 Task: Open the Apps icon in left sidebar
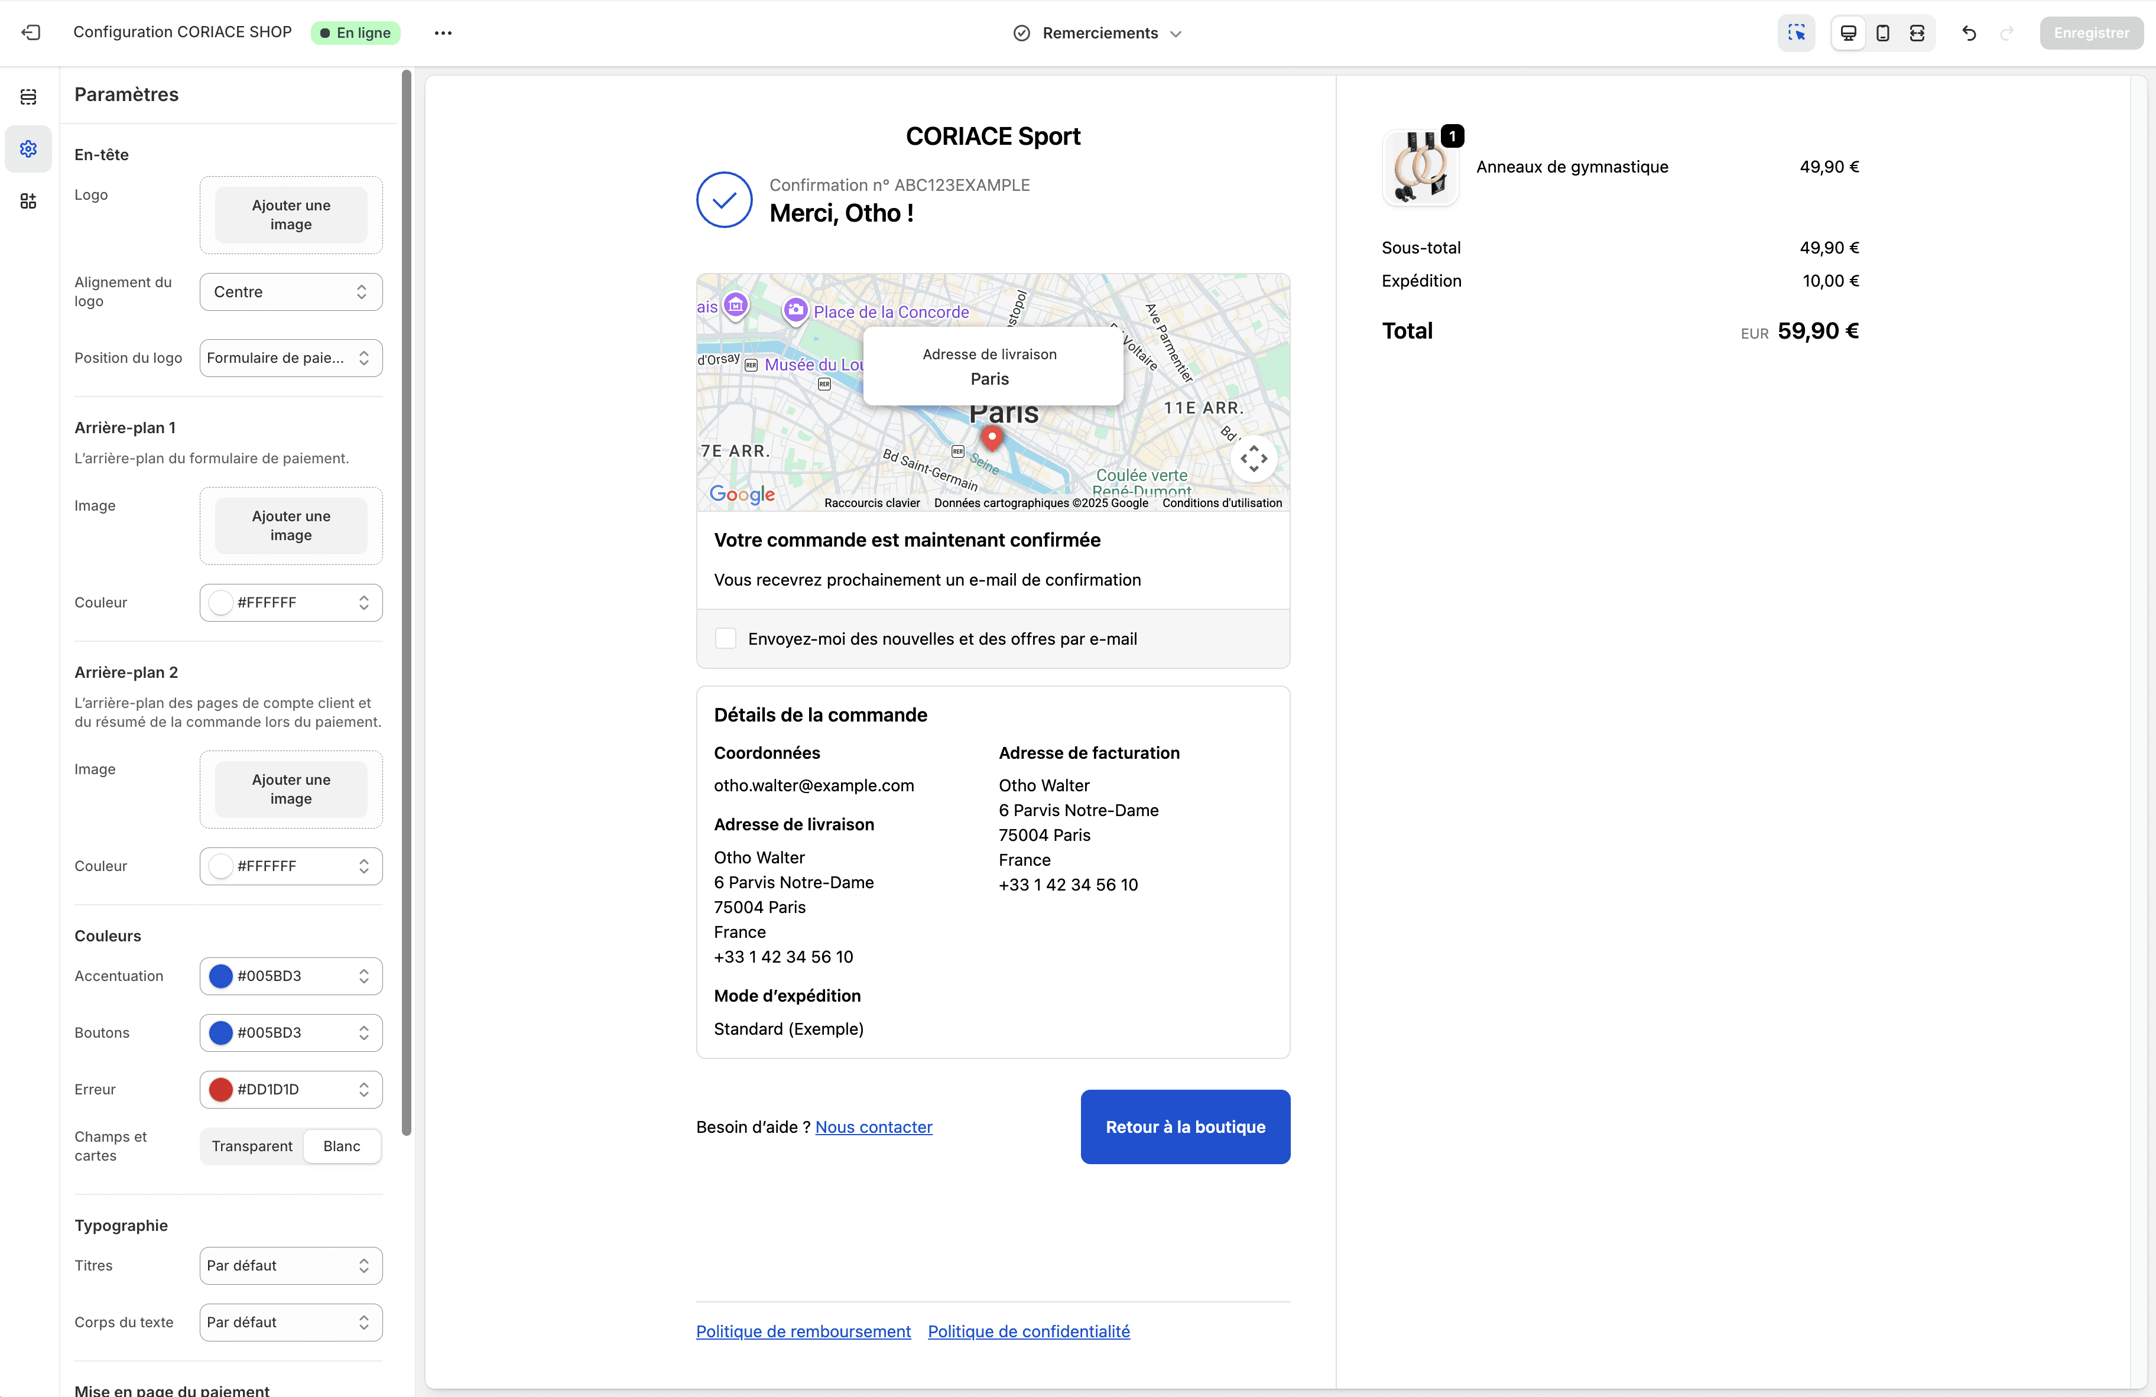click(29, 201)
